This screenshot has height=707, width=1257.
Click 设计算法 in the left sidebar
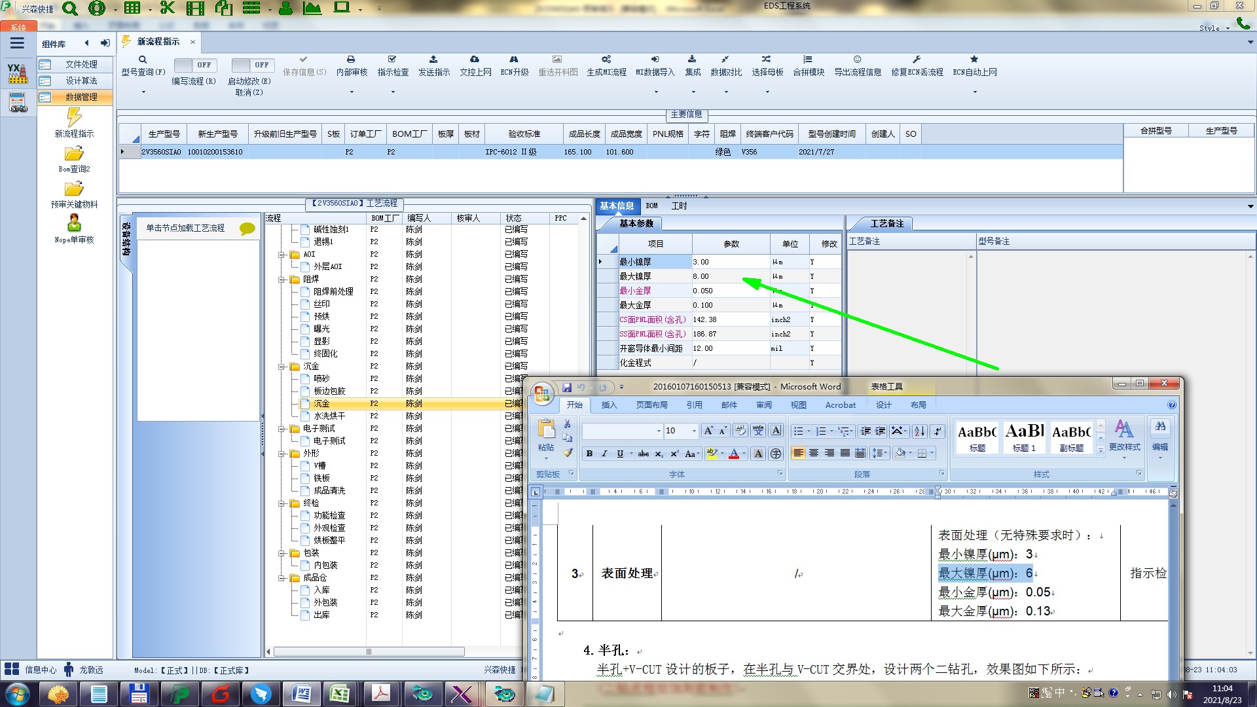coord(81,81)
